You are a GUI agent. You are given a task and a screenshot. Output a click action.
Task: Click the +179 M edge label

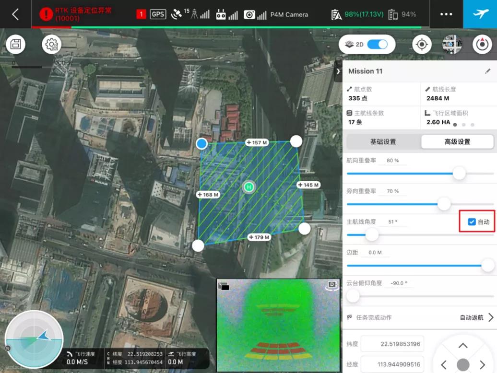(x=259, y=237)
